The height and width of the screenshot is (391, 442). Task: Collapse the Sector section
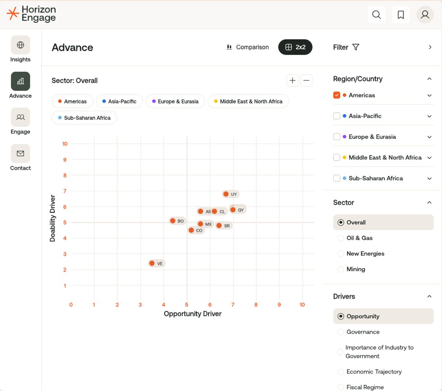click(429, 203)
